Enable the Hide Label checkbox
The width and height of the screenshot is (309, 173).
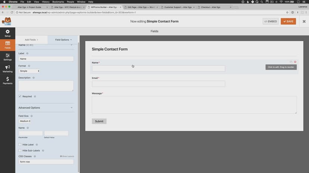point(20,144)
